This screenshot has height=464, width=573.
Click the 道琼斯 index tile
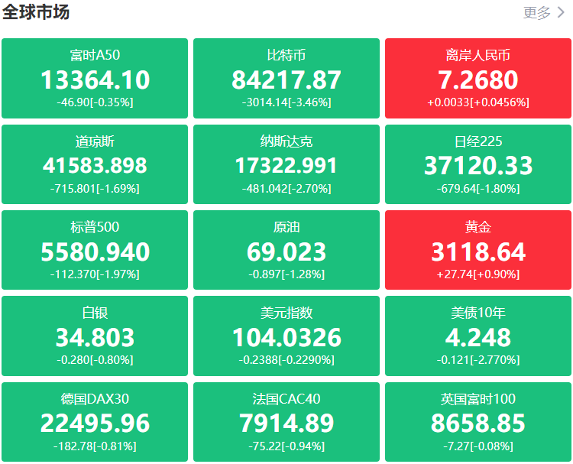(x=95, y=164)
